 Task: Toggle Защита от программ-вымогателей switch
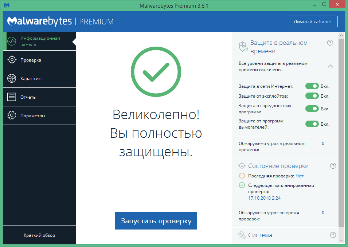[312, 124]
